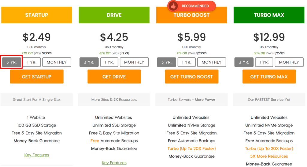This screenshot has width=307, height=167.
Task: Select 3 YR. term for Turbo Boost plan
Action: pyautogui.click(x=166, y=62)
